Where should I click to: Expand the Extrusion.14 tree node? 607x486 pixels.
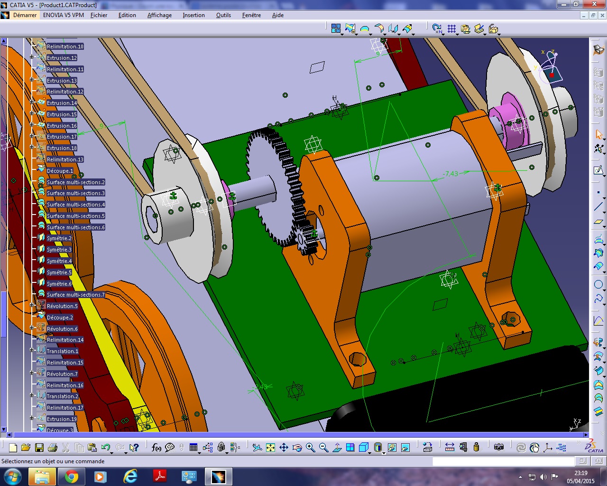click(32, 103)
